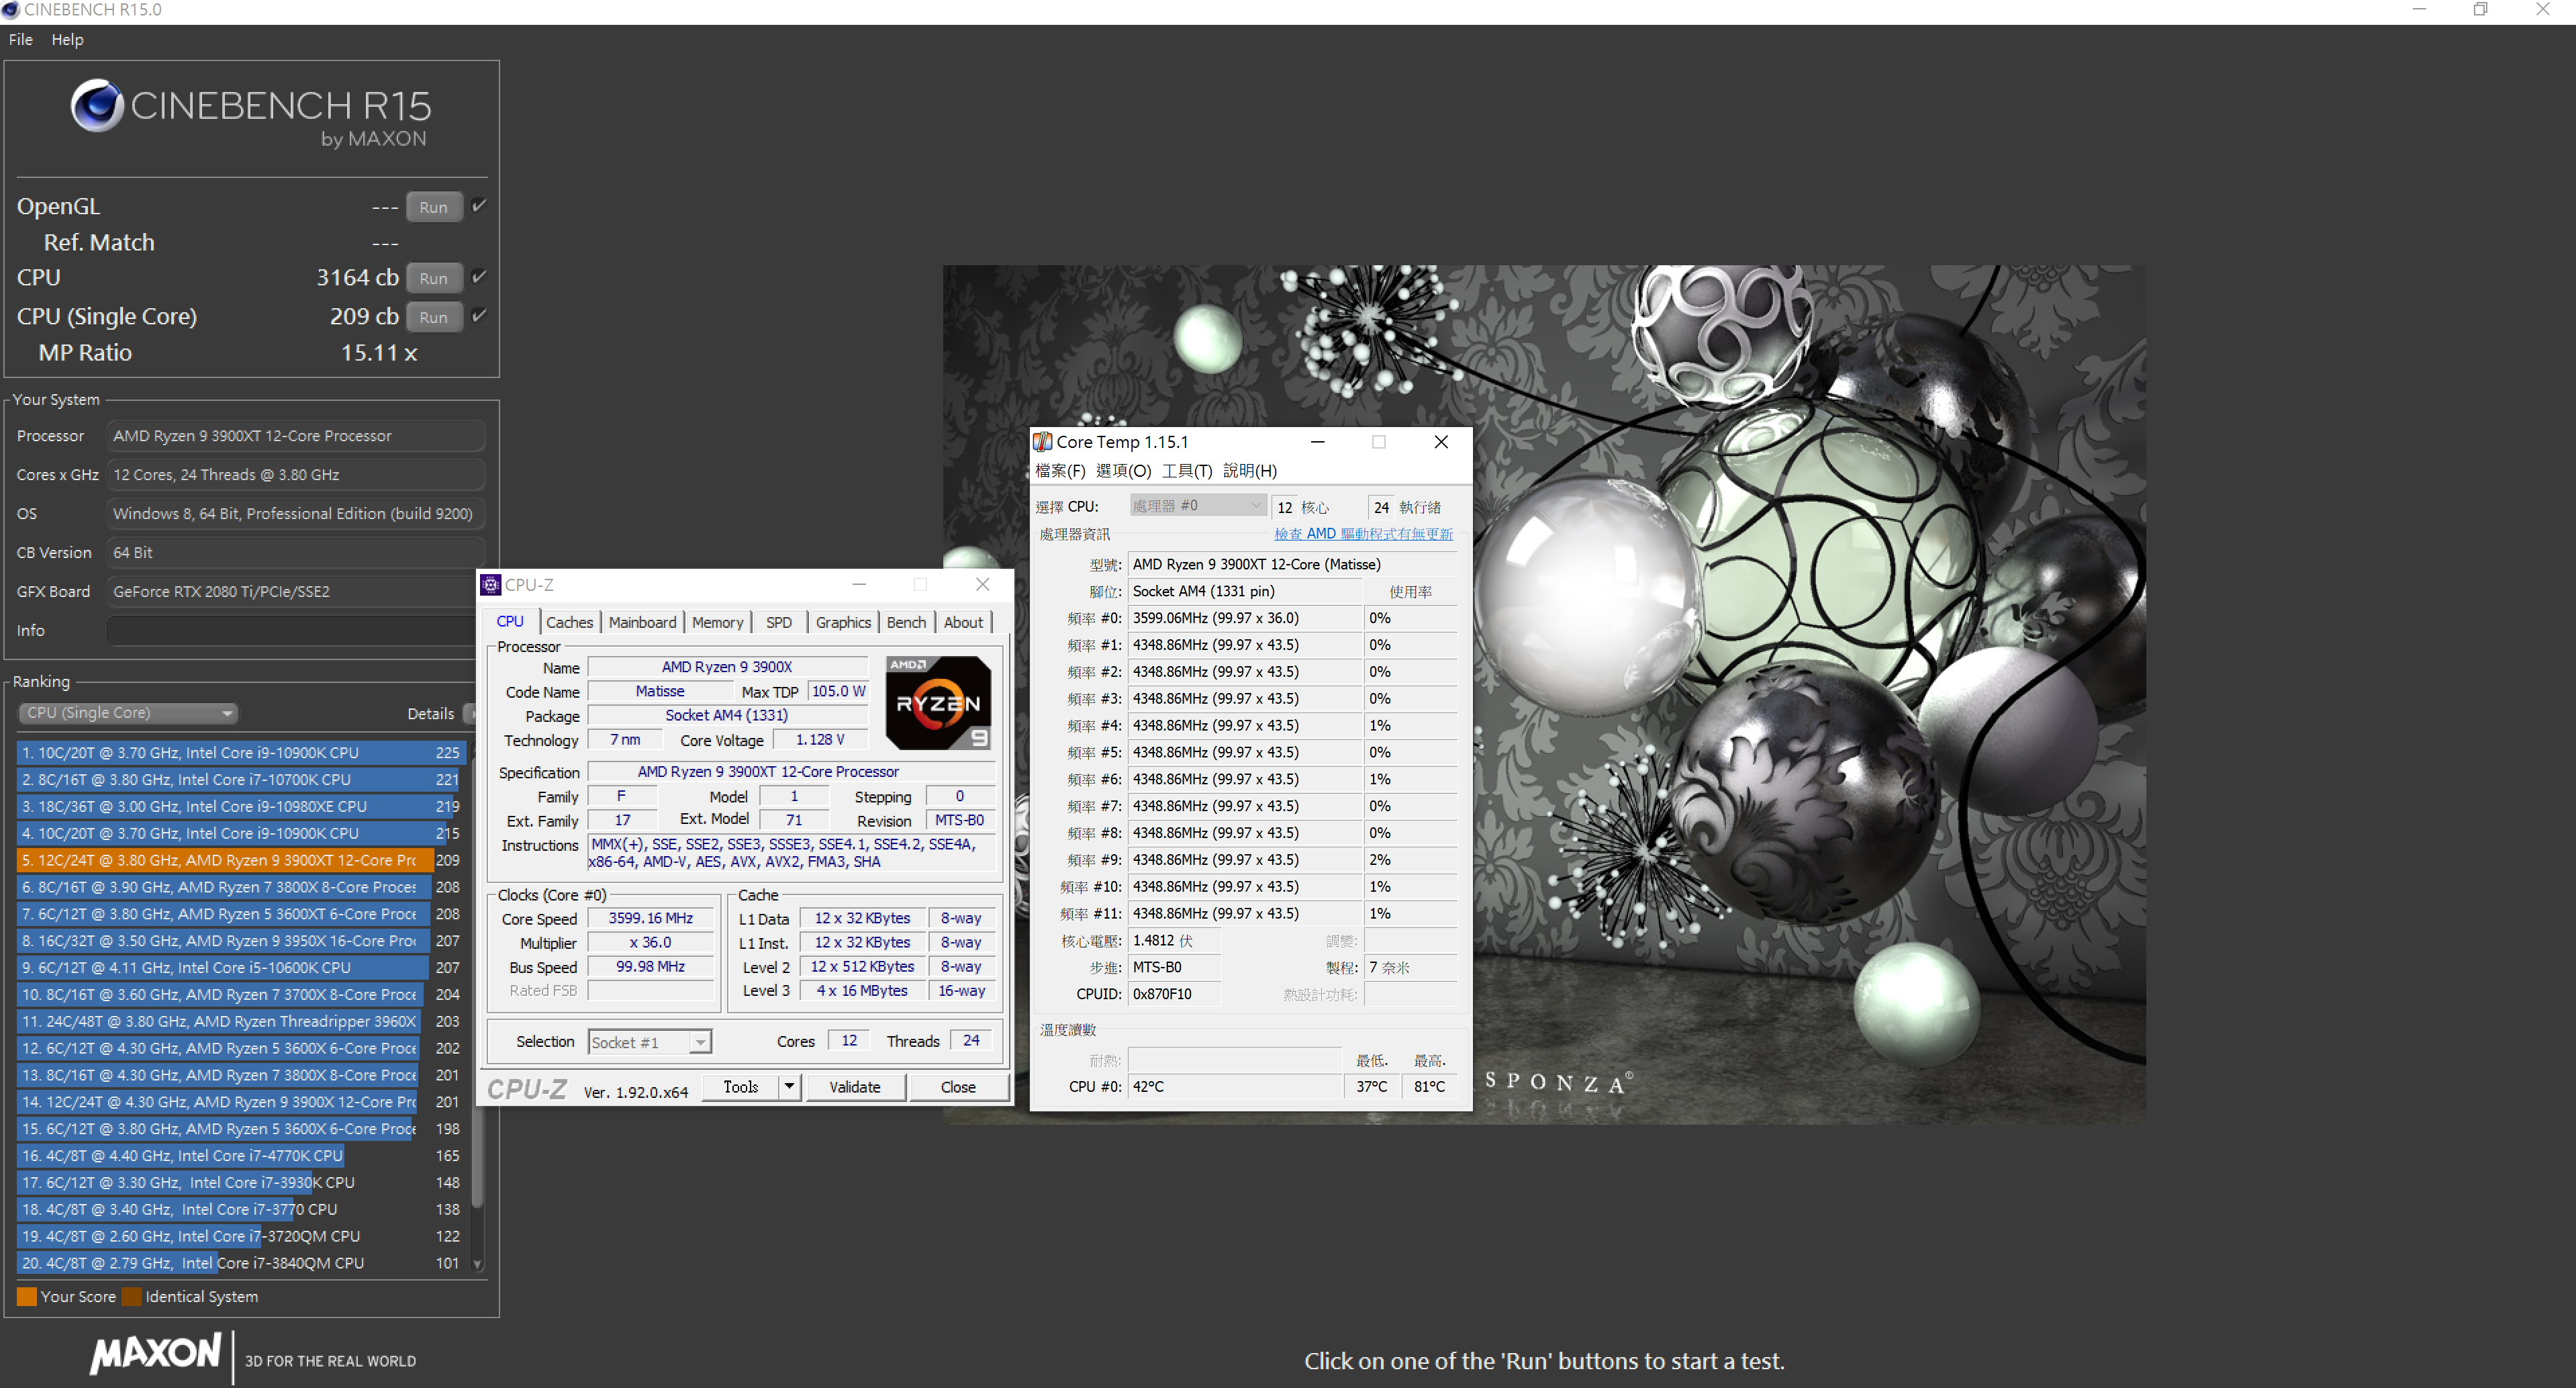Select ranking row 20 Intel Core i7-3840QM
Viewport: 2576px width, 1388px height.
coord(240,1264)
